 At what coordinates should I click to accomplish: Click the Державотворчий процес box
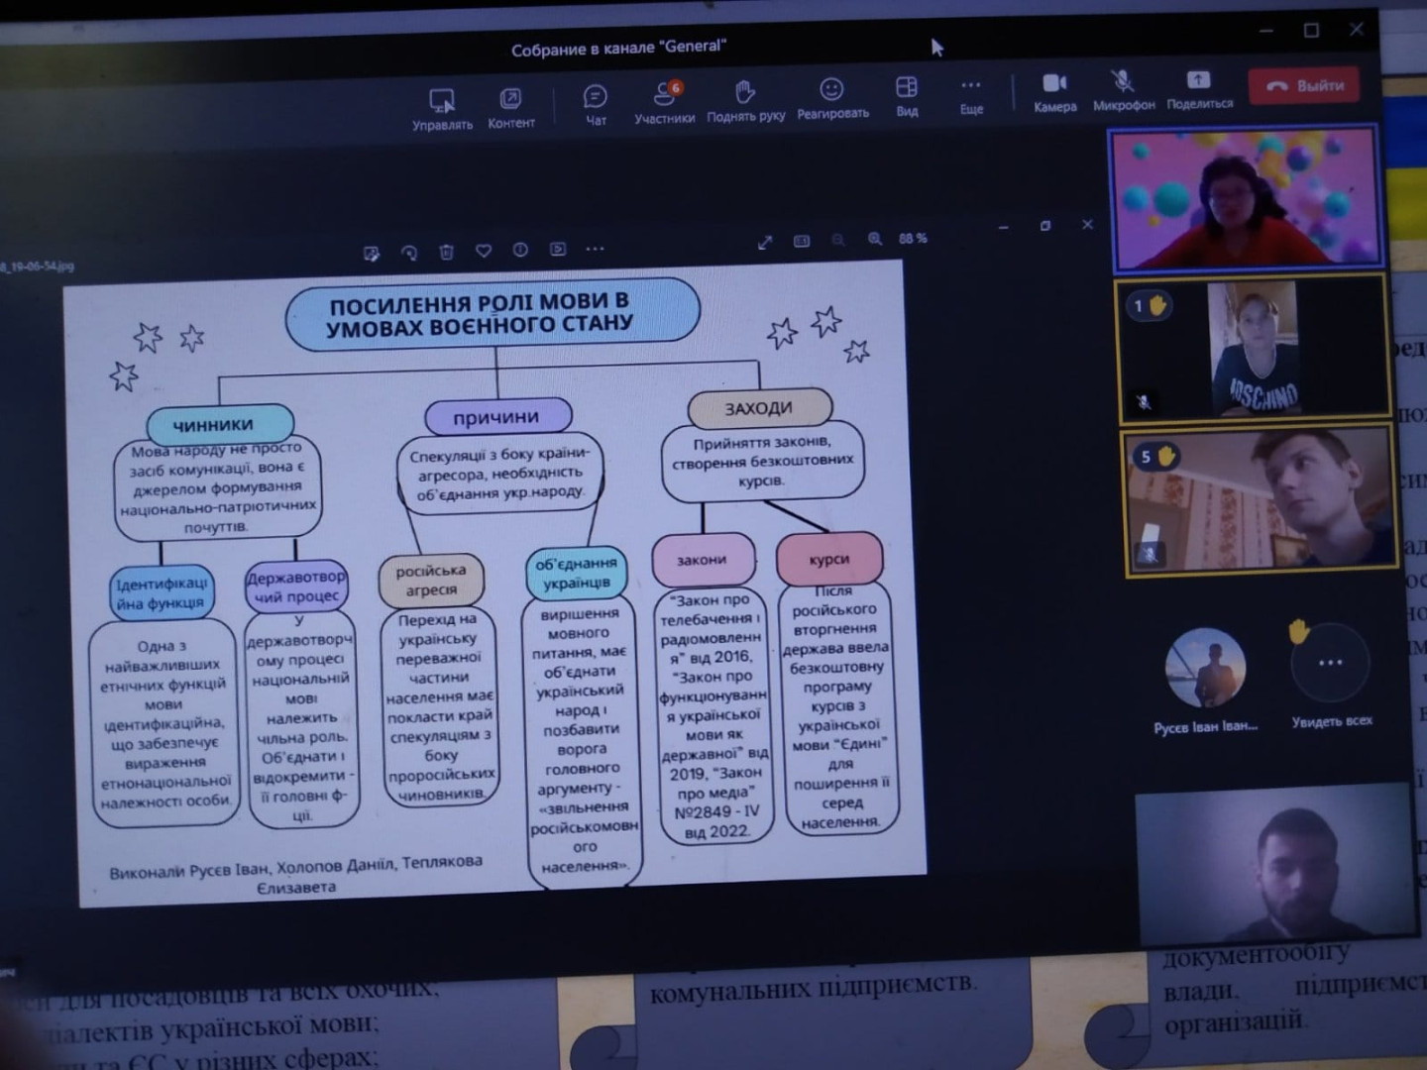click(296, 587)
